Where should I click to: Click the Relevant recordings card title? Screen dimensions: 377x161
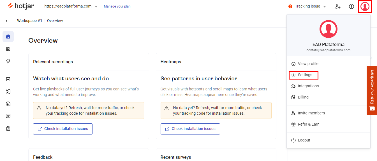pos(53,62)
